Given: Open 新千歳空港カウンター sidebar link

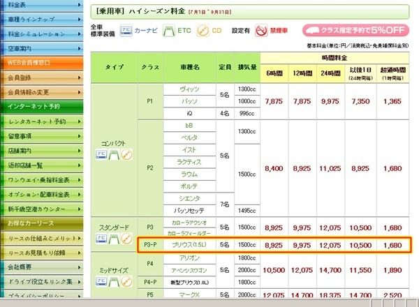Looking at the screenshot, I should point(42,209).
